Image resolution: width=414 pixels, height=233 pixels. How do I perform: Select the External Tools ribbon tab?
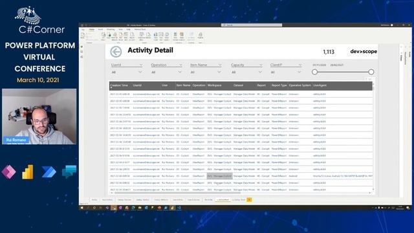(x=140, y=29)
